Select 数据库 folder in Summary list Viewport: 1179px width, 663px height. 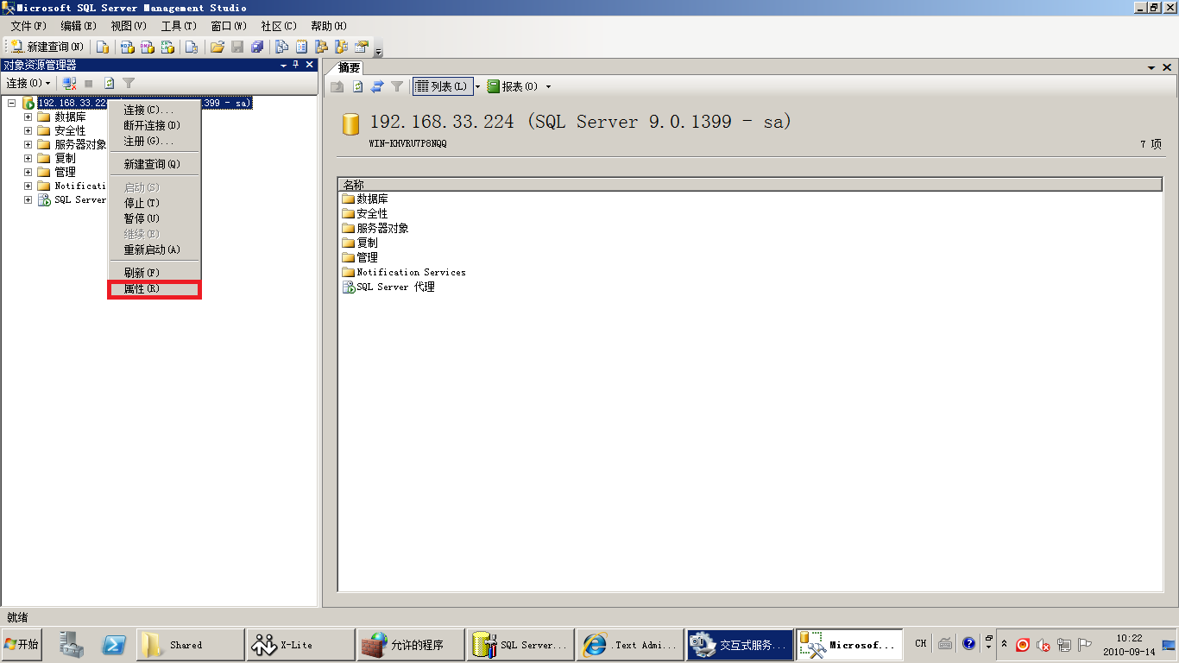tap(365, 199)
